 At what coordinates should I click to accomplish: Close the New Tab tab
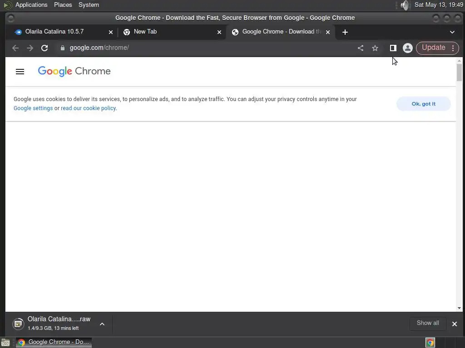(219, 32)
